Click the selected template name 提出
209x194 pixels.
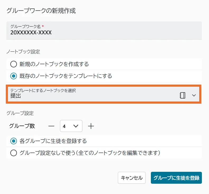pyautogui.click(x=16, y=96)
